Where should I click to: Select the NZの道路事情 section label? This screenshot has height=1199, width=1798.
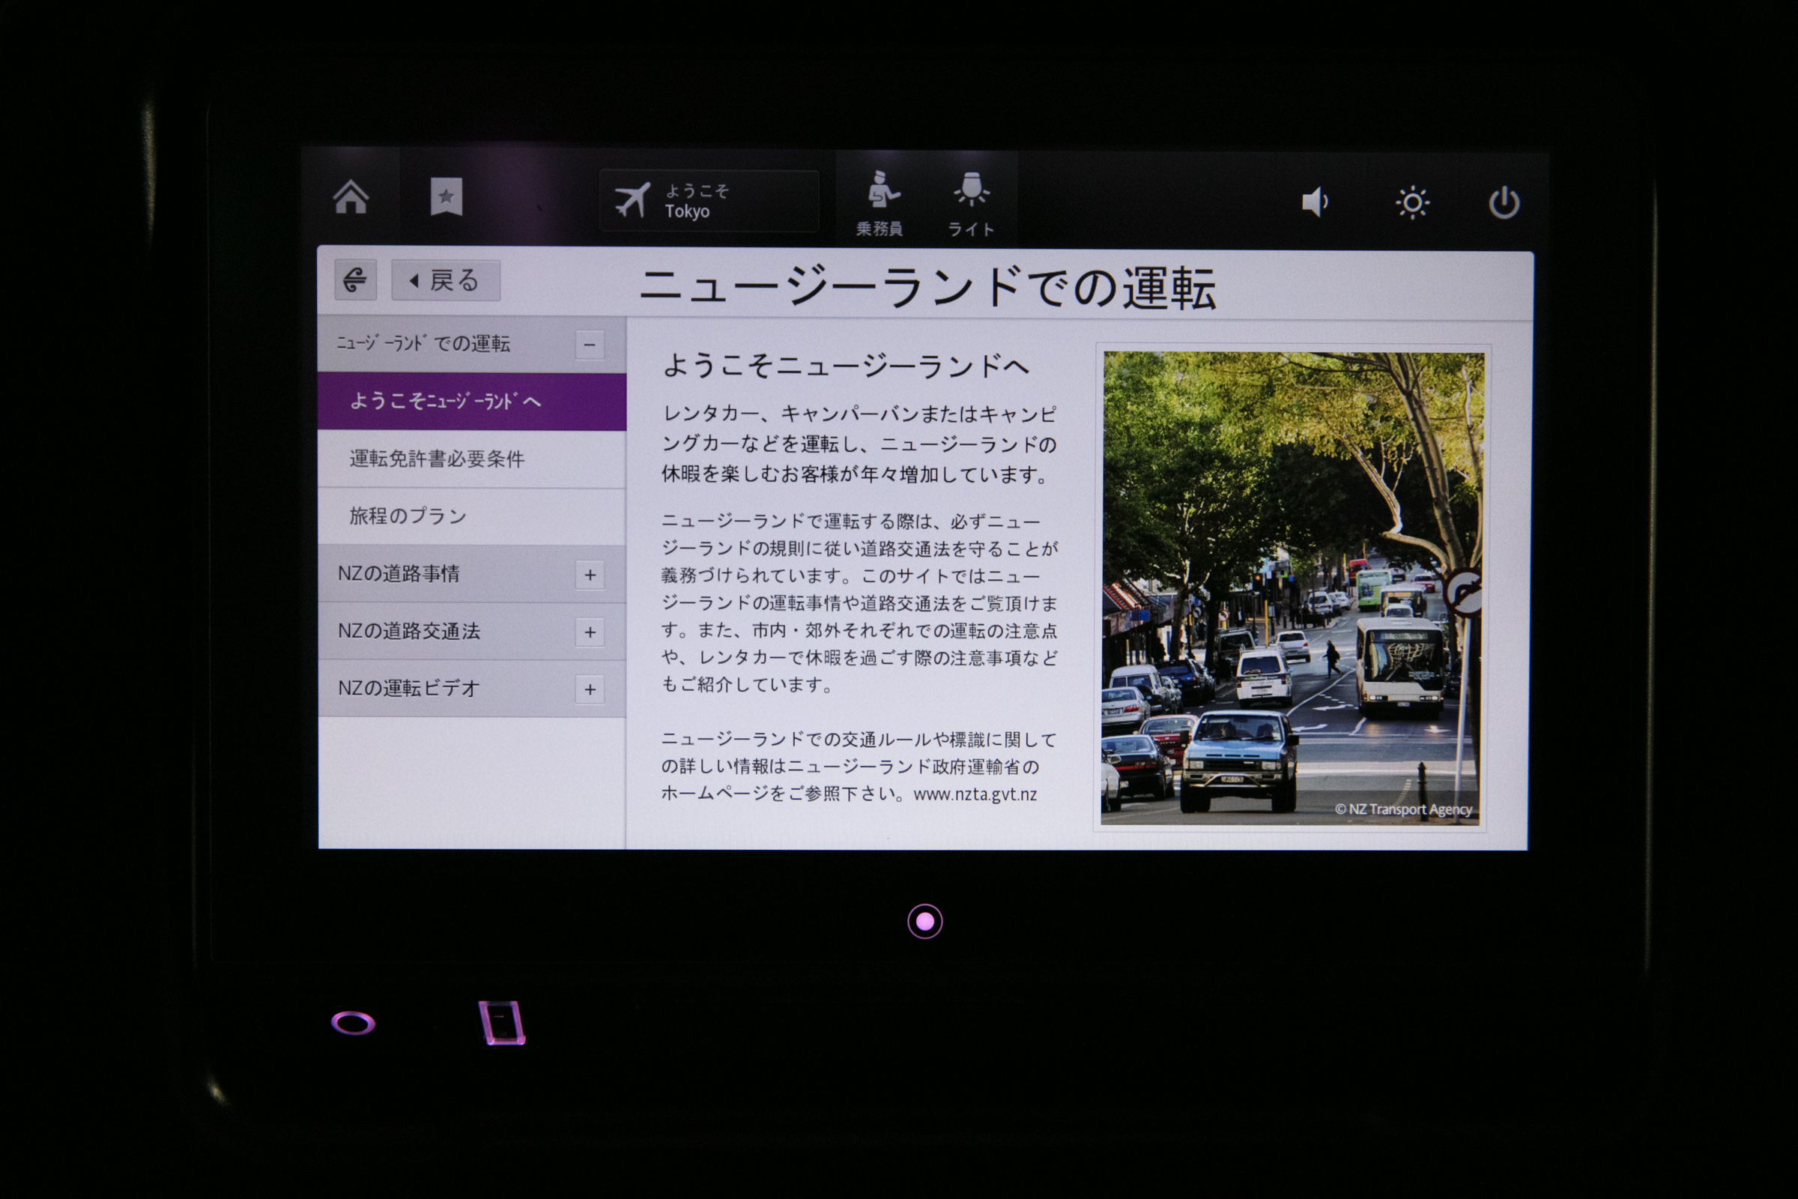click(399, 573)
